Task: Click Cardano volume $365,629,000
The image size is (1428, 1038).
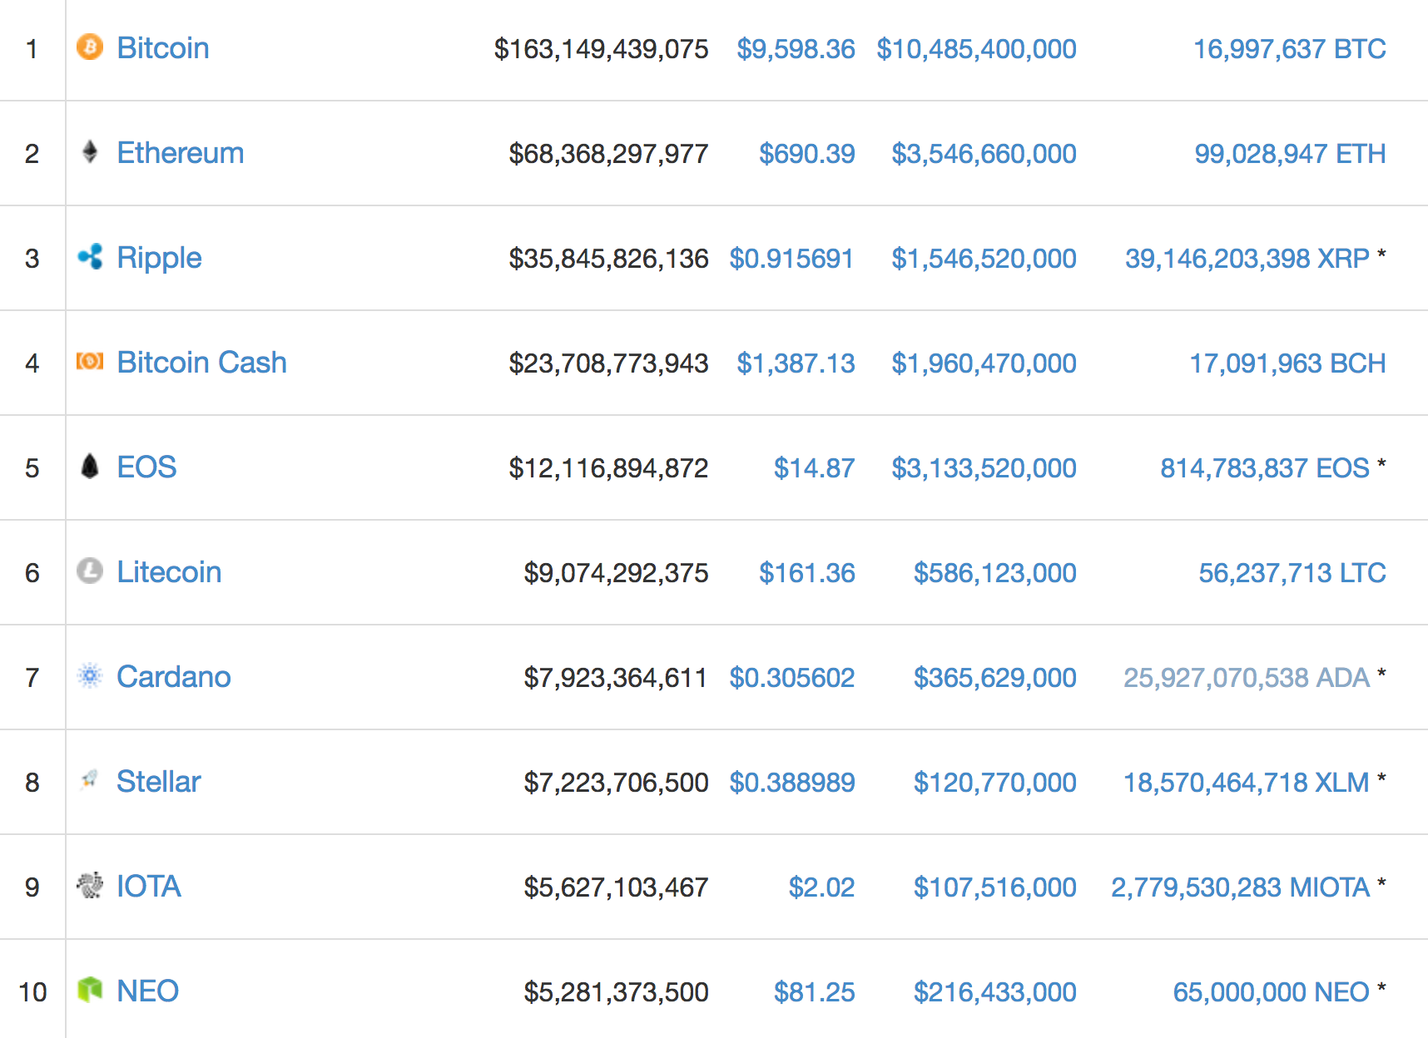Action: coord(995,678)
